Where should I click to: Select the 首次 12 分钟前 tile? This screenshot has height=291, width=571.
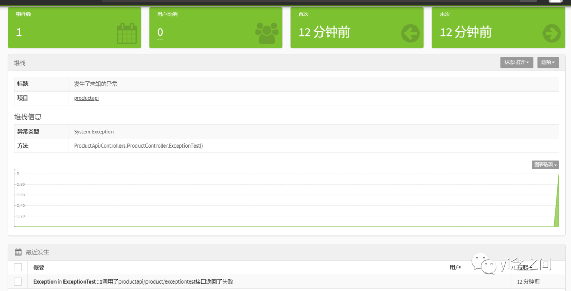357,28
